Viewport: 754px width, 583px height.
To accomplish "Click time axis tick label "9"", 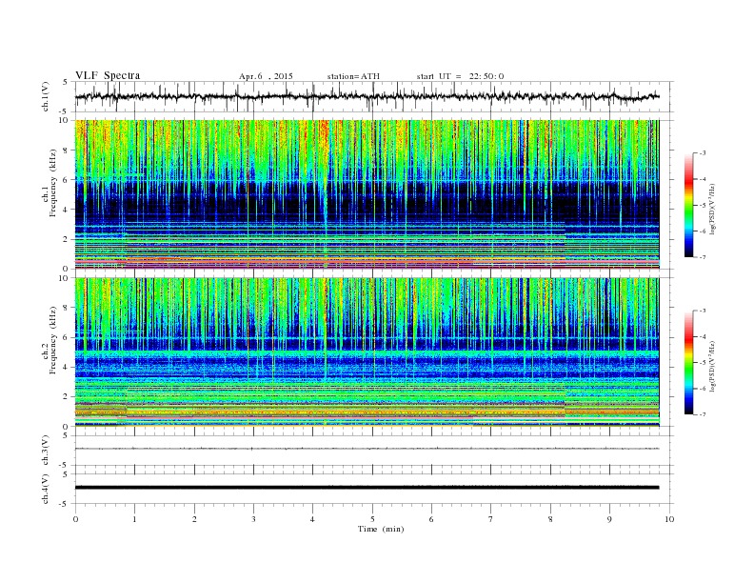I will [x=609, y=519].
